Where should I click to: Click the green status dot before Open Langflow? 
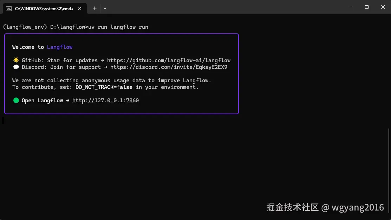tap(16, 100)
